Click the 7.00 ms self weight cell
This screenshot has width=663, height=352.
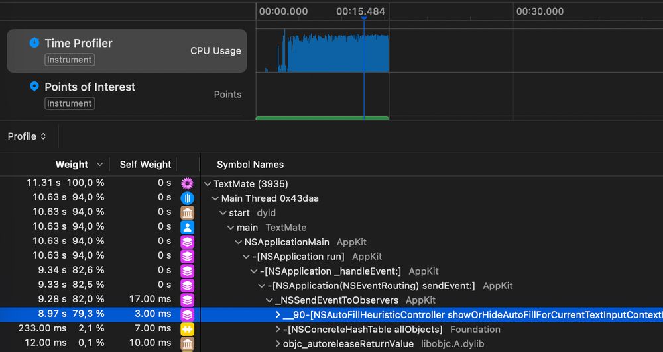[x=153, y=329]
